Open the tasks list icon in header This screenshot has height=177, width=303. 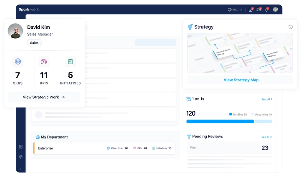coord(250,10)
